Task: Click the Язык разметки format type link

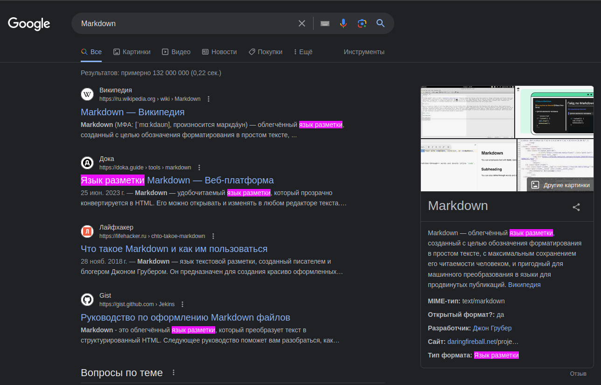Action: pos(496,355)
